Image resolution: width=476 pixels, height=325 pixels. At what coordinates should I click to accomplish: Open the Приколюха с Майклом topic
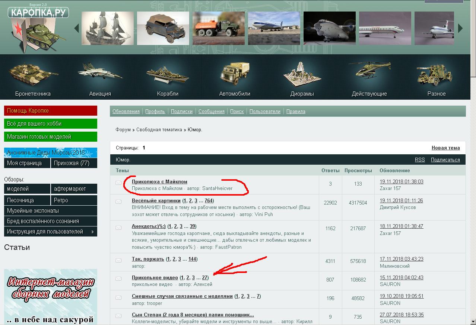pos(159,181)
